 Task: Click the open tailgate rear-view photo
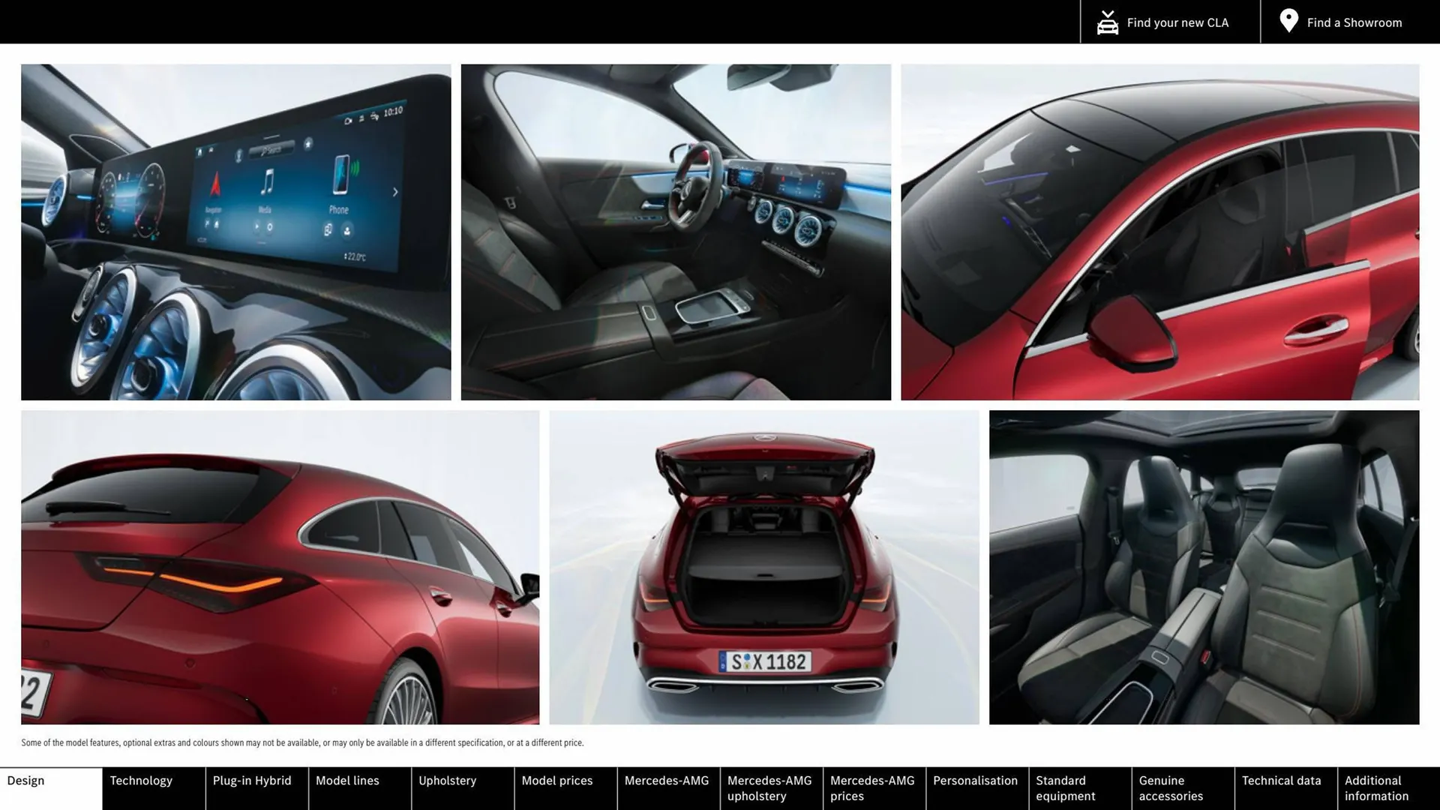763,568
